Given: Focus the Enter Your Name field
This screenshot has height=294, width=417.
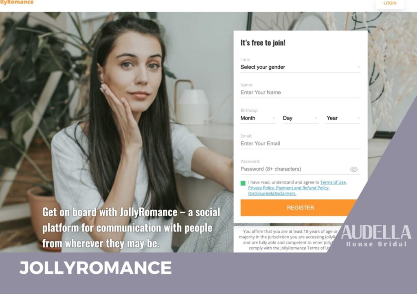Looking at the screenshot, I should (x=300, y=93).
